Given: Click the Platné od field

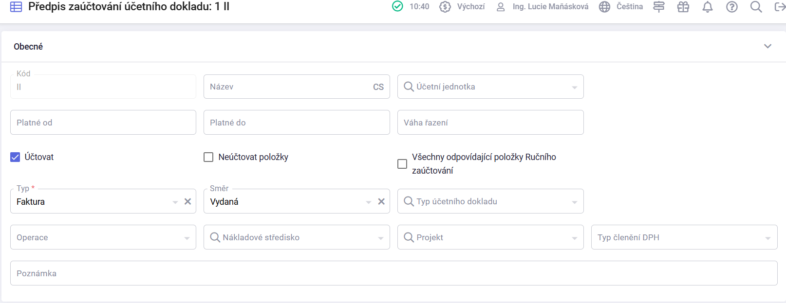Looking at the screenshot, I should coord(103,123).
